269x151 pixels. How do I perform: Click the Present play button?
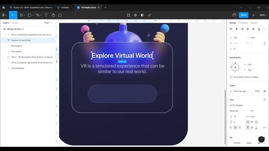253,15
